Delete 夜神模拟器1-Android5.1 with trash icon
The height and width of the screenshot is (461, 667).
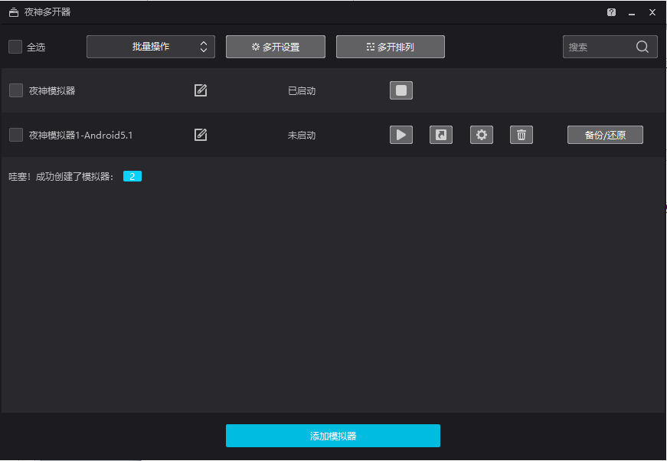[x=522, y=135]
